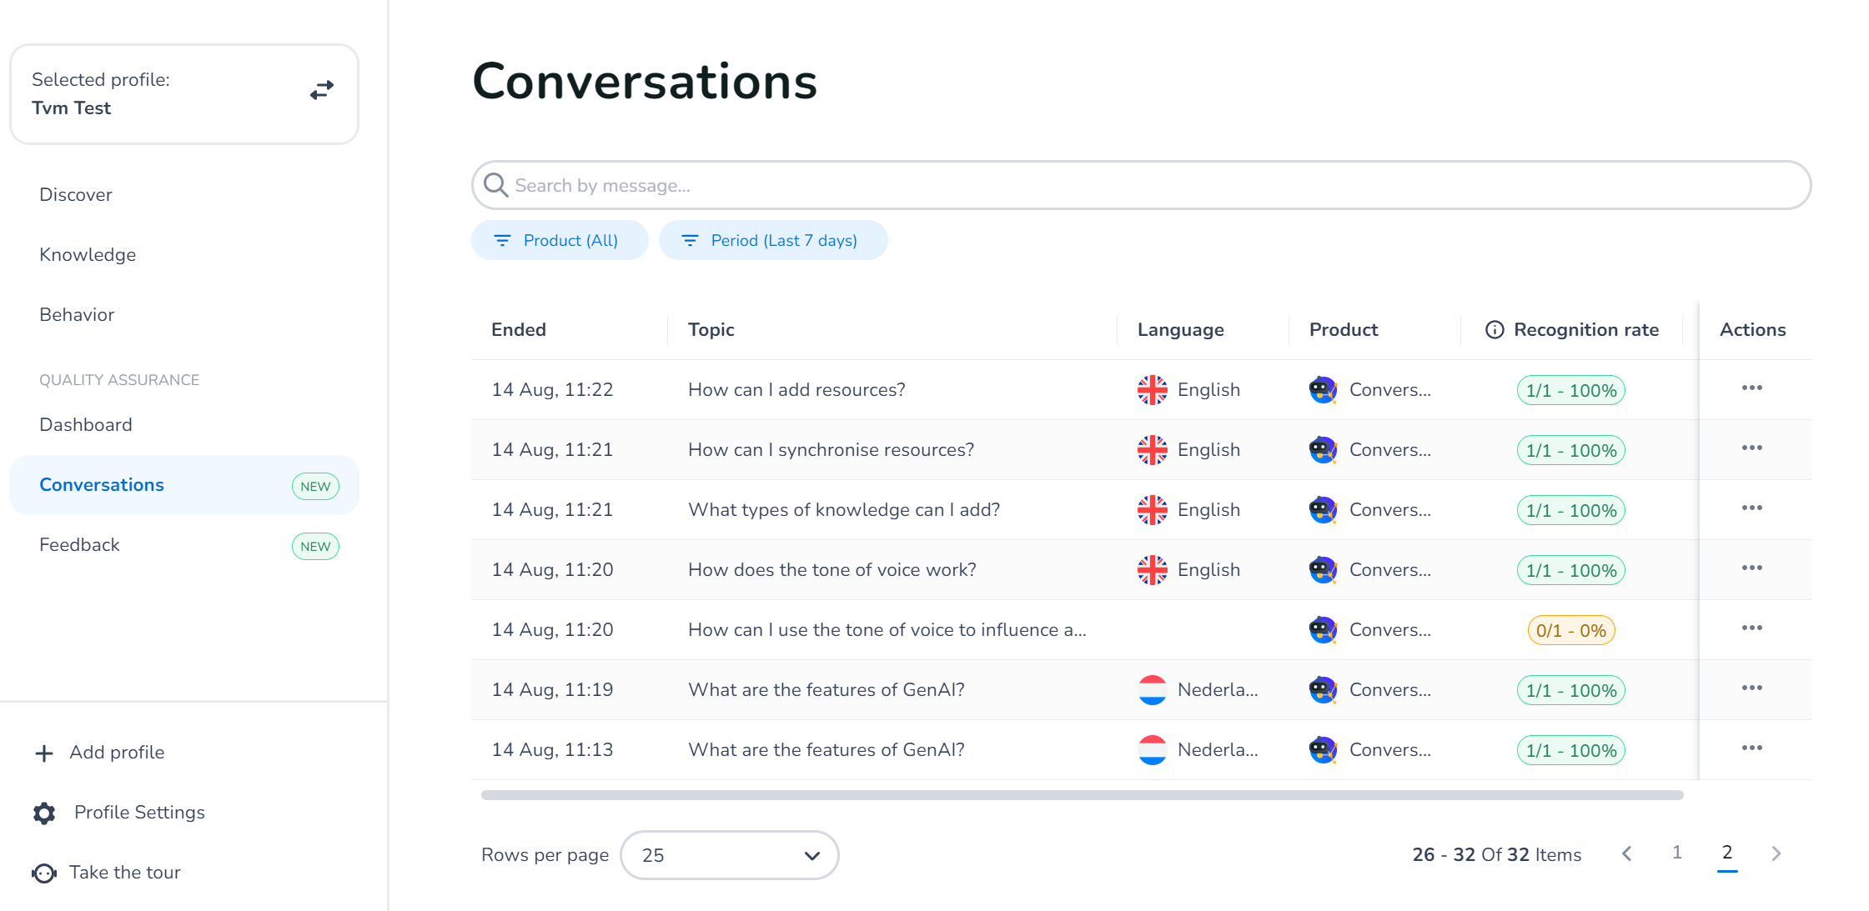Open actions menu for 'How can I add resources?'

click(1752, 388)
